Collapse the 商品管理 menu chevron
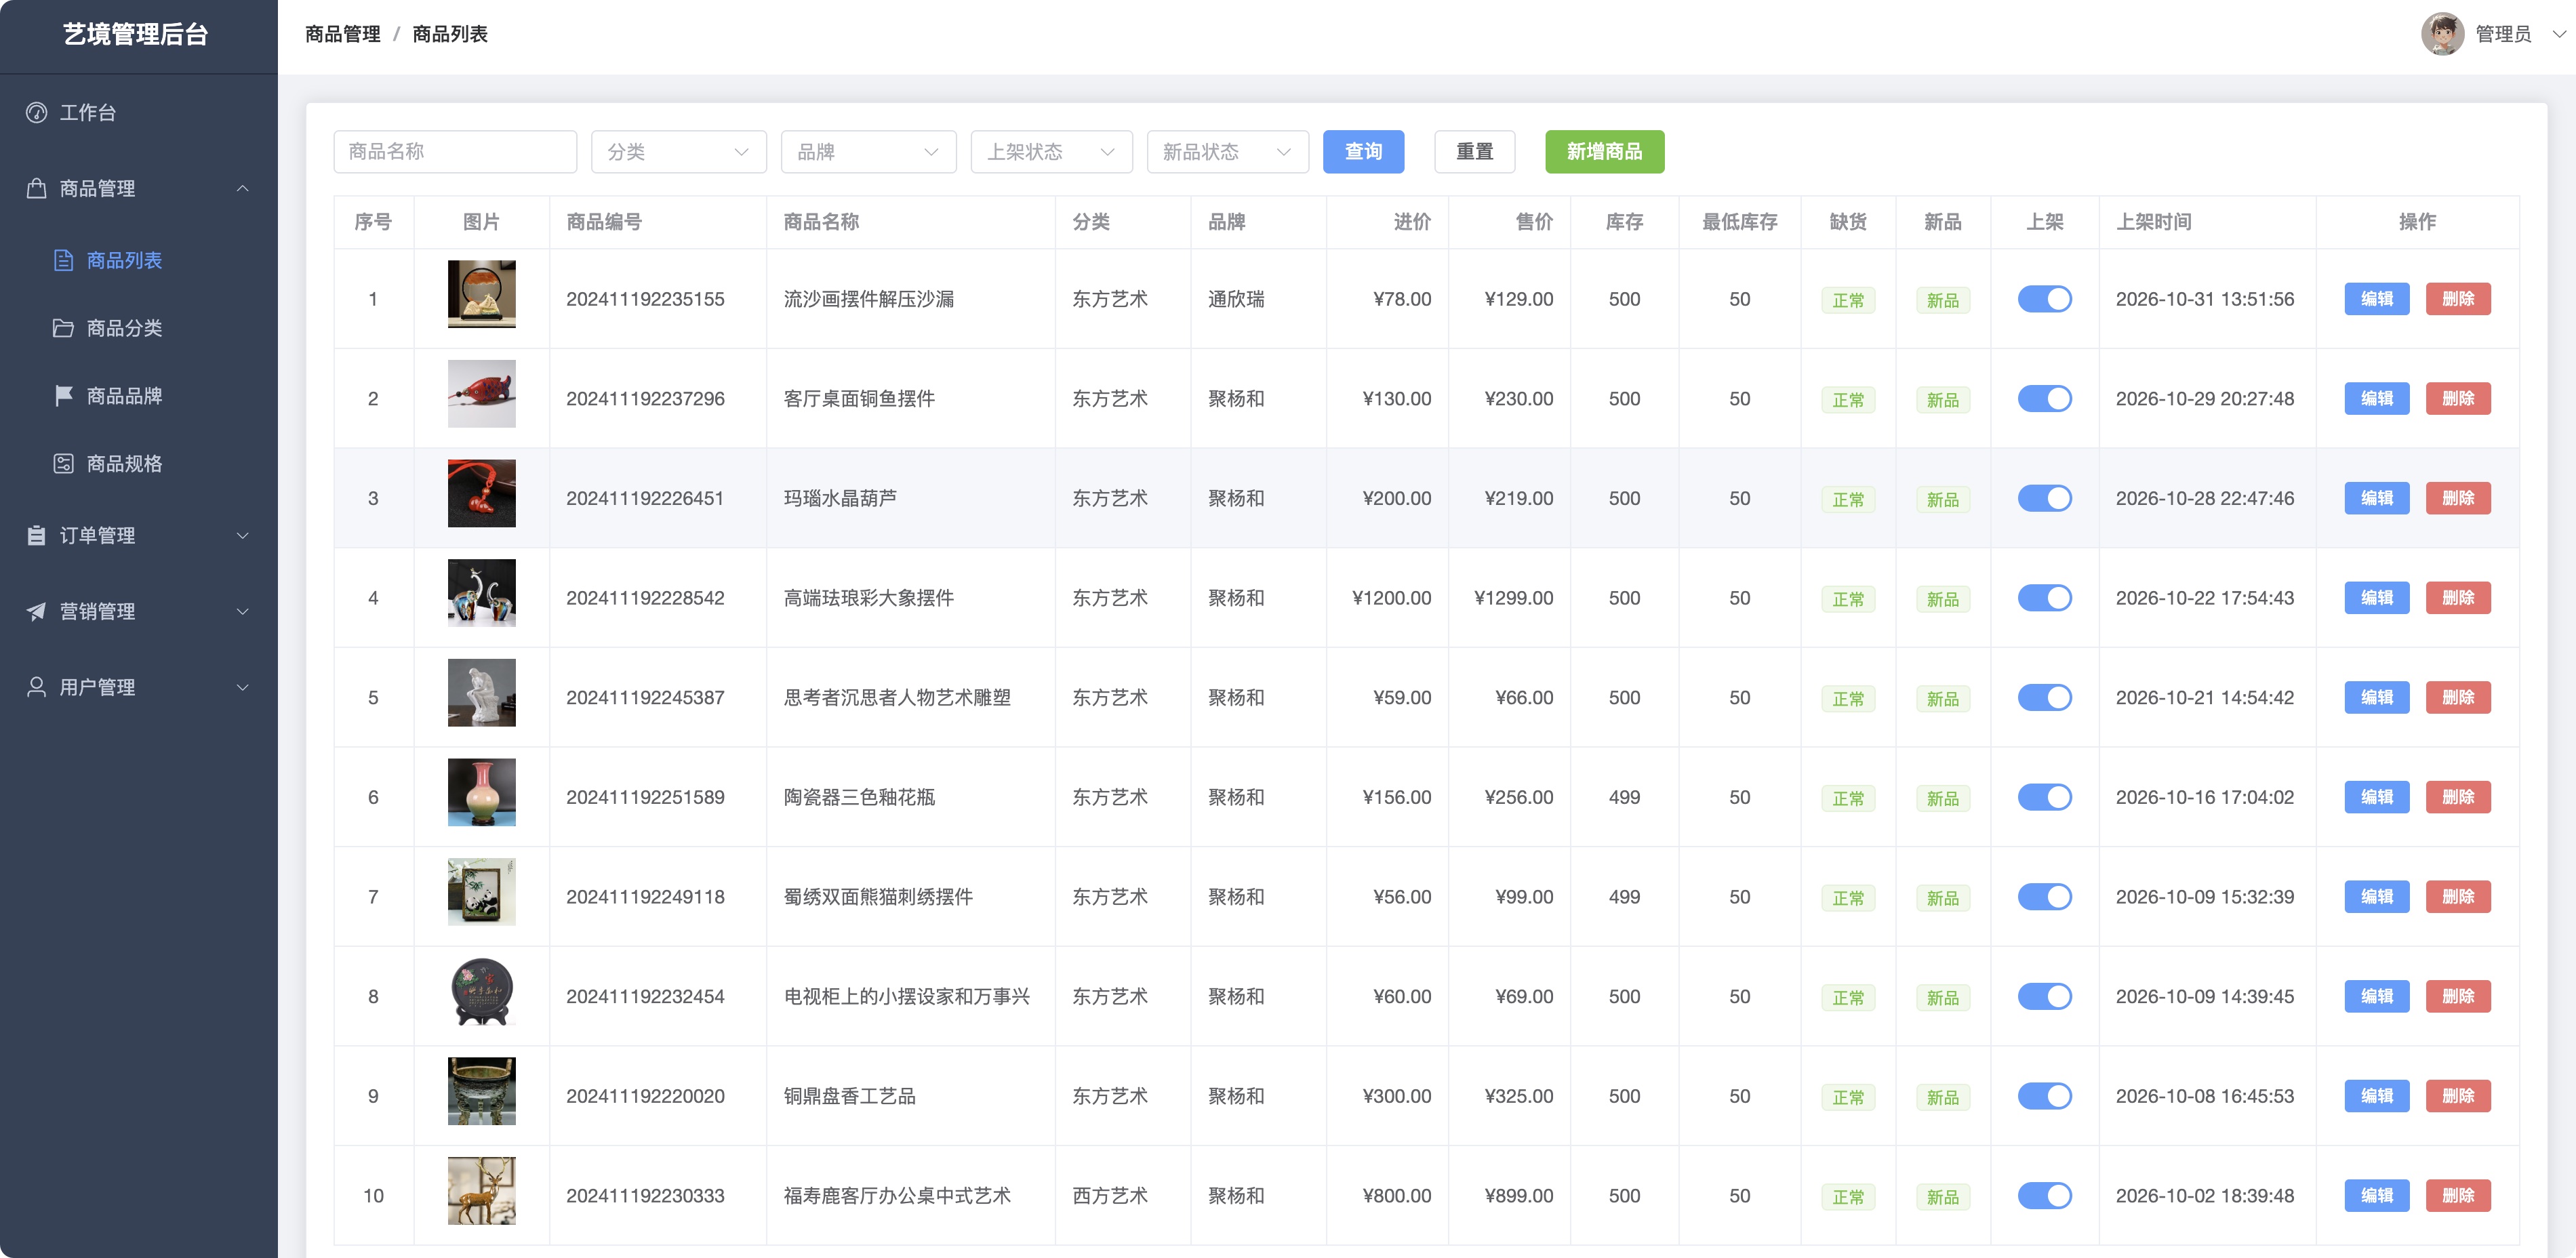The width and height of the screenshot is (2576, 1258). (x=242, y=189)
